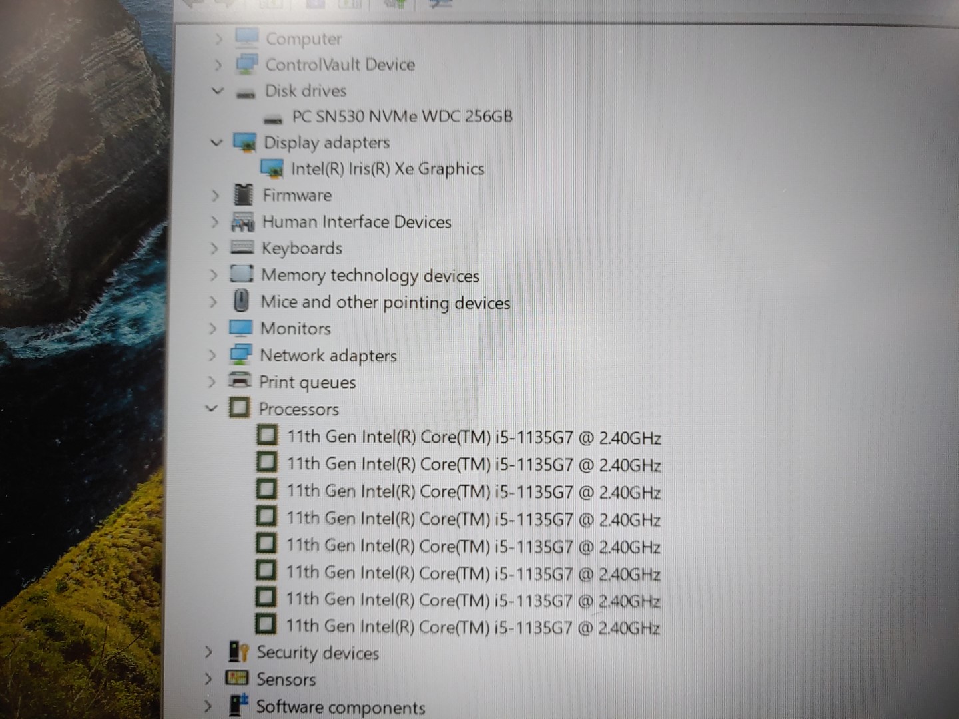Expand the Software components node
Screen dimensions: 959x719
pyautogui.click(x=208, y=706)
